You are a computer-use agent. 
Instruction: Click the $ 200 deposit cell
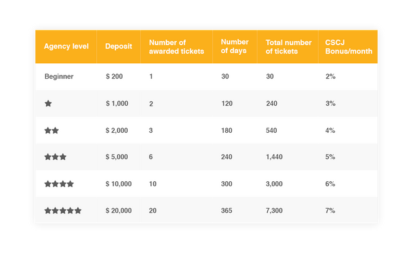coord(114,77)
